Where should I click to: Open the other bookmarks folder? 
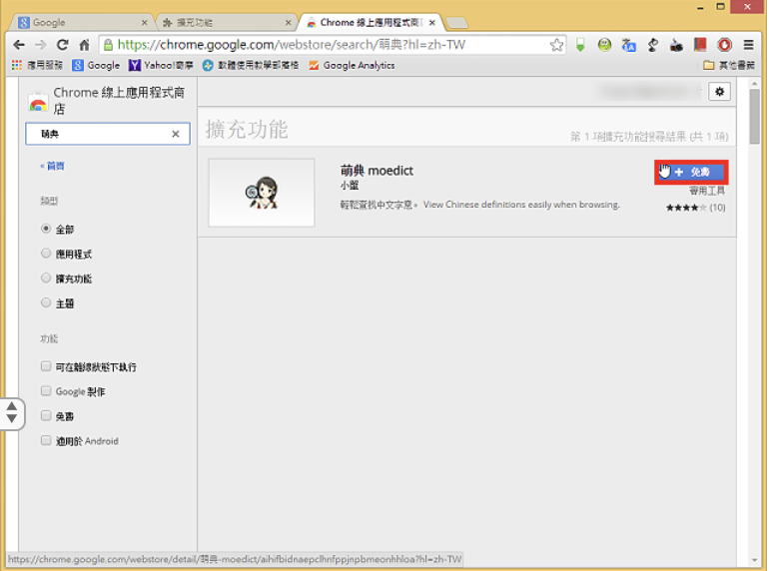729,65
